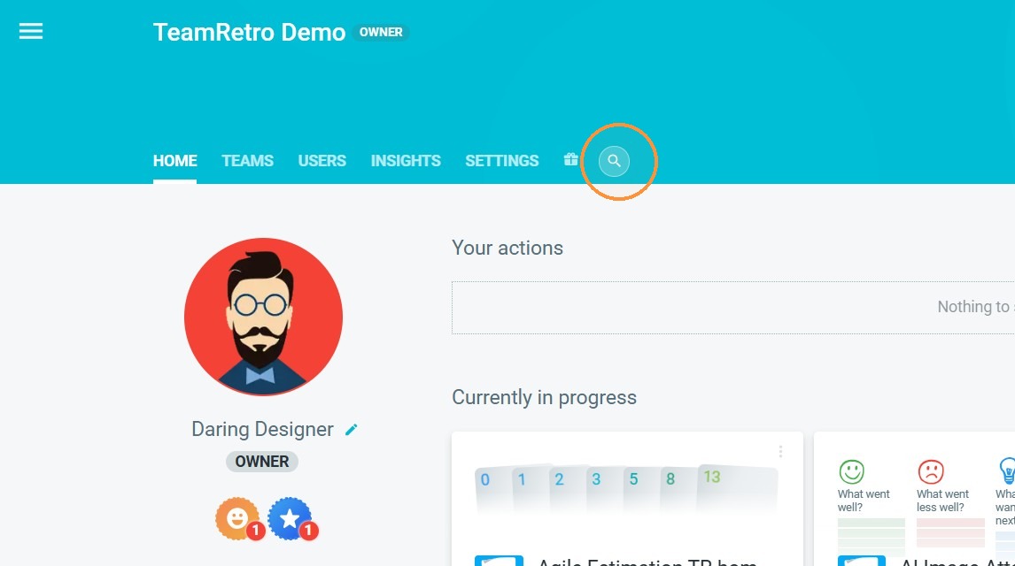This screenshot has height=566, width=1015.
Task: Open the gift what's-new icon
Action: pos(570,159)
